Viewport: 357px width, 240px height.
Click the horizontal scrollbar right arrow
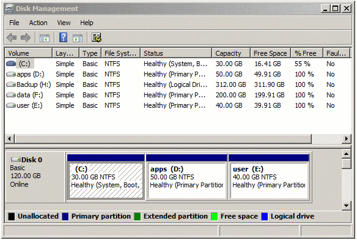click(x=347, y=139)
